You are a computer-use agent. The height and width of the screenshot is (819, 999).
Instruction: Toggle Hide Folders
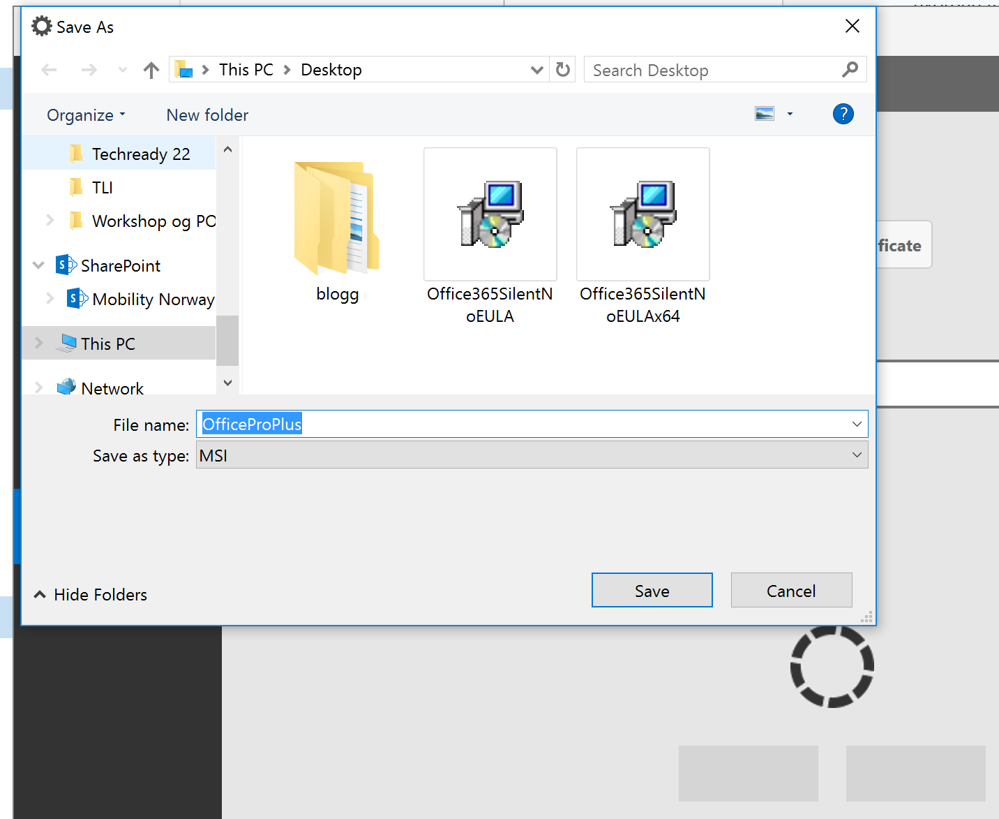(91, 595)
